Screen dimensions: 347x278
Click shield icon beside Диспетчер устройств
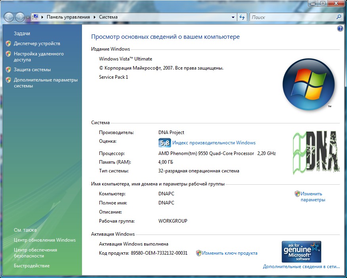click(x=8, y=43)
